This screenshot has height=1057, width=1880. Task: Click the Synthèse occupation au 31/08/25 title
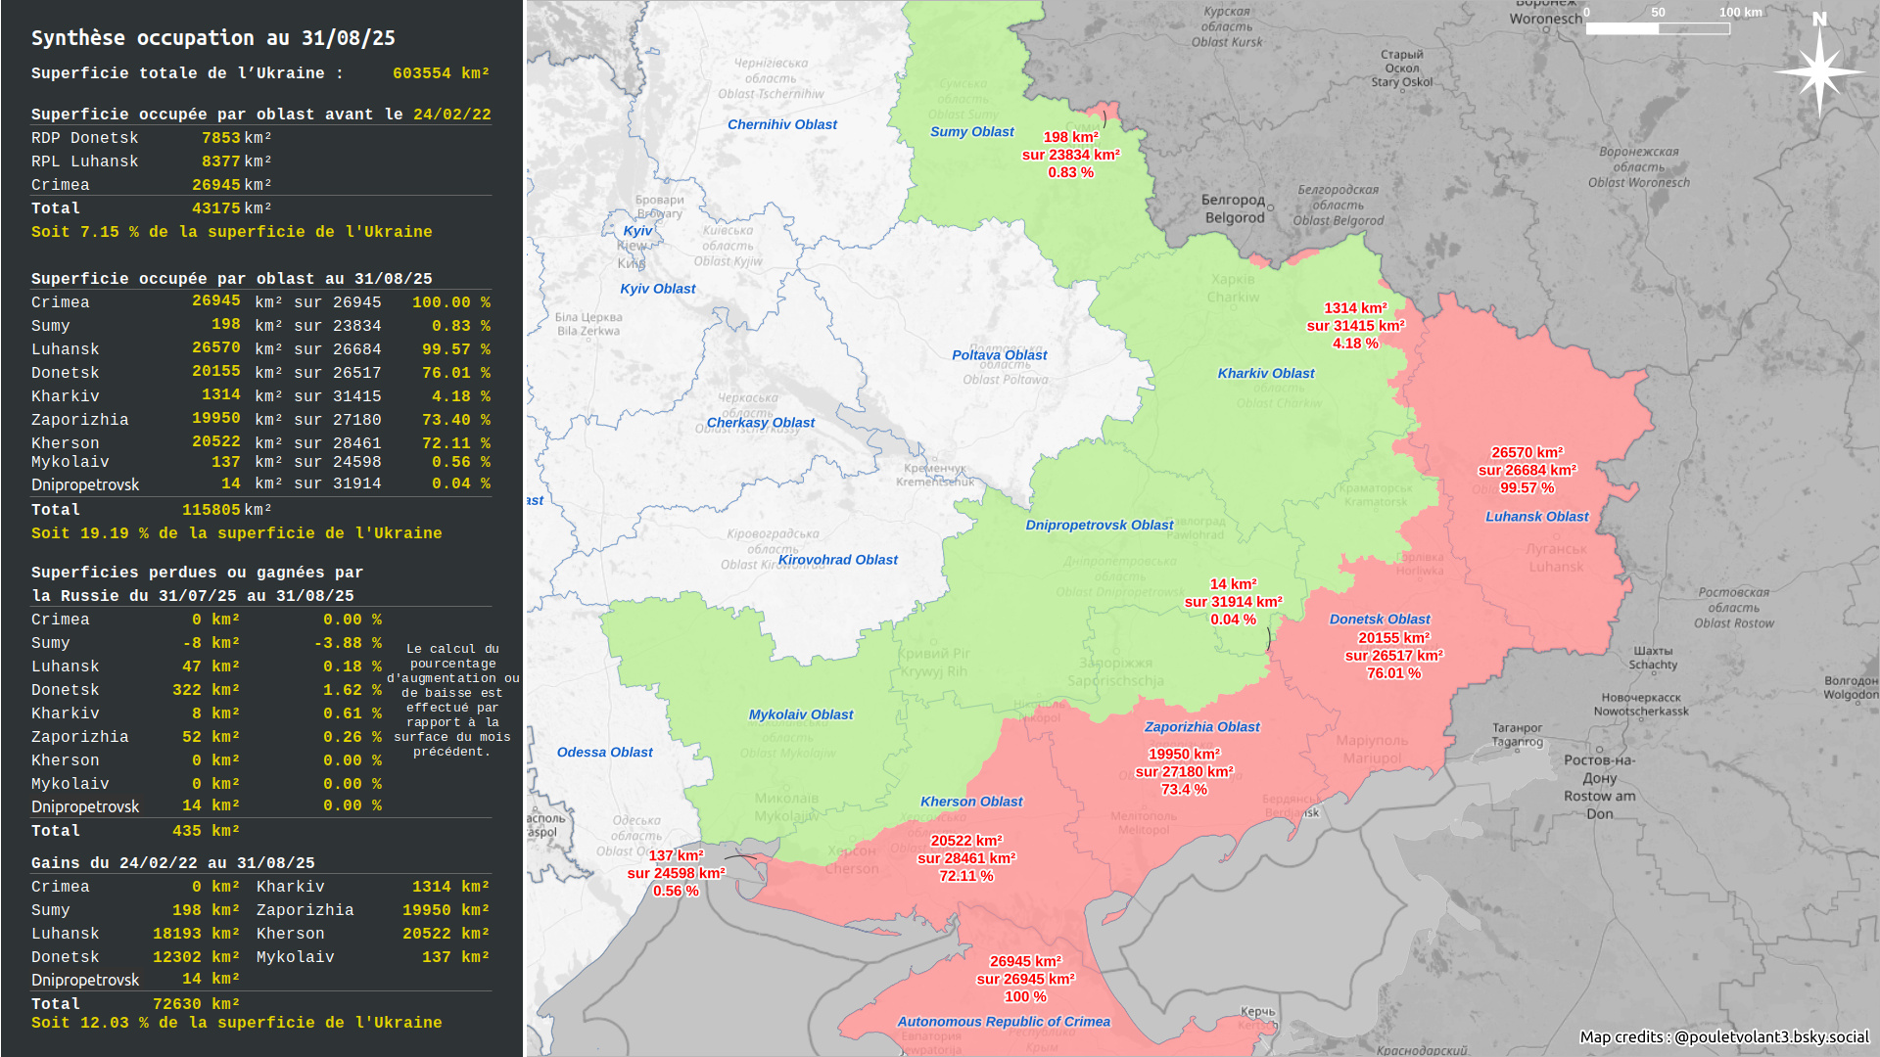coord(213,38)
